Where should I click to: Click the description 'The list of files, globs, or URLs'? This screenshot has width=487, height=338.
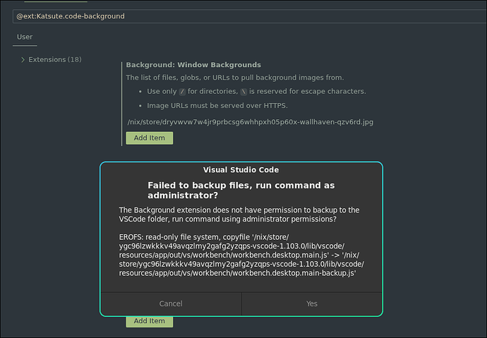tap(235, 78)
